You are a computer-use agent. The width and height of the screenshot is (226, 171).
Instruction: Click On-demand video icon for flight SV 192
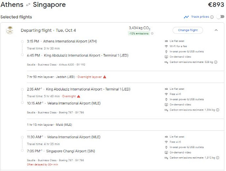(x=166, y=57)
